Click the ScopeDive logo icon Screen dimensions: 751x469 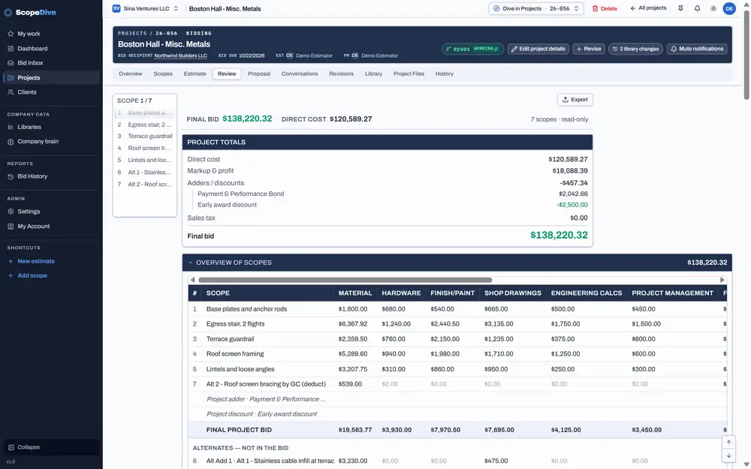(x=8, y=13)
